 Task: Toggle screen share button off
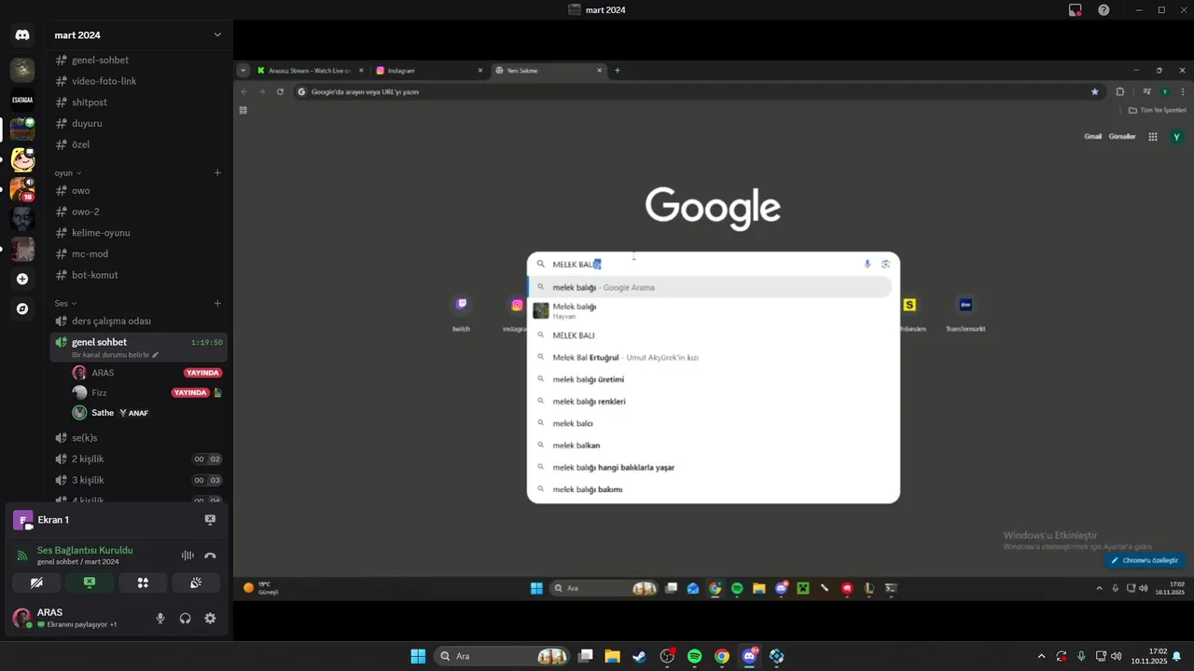[90, 582]
